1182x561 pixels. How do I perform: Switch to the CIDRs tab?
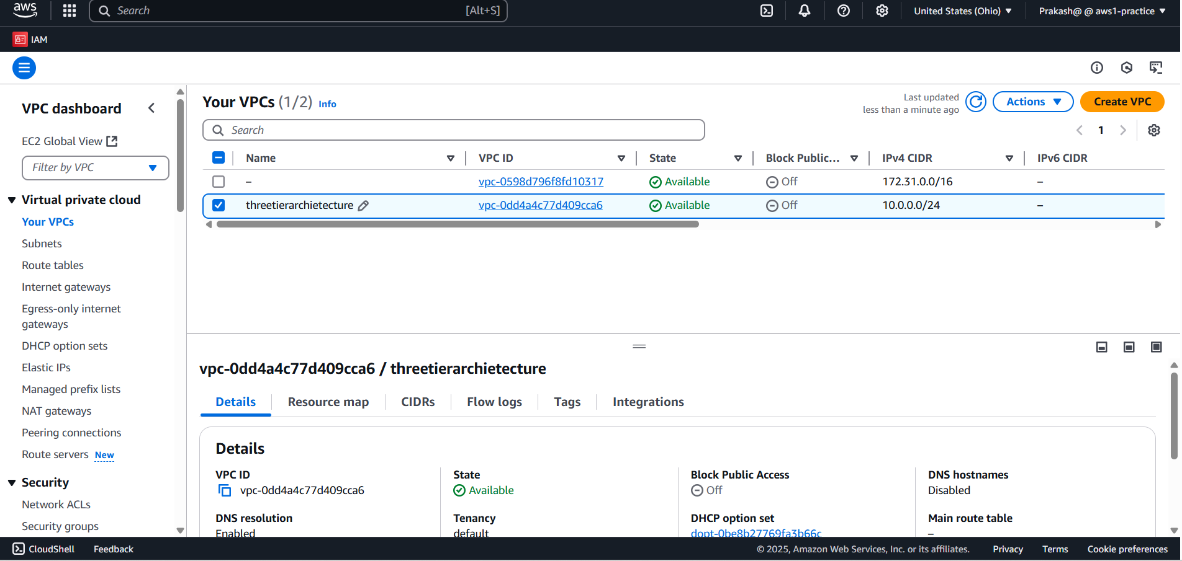pos(418,402)
